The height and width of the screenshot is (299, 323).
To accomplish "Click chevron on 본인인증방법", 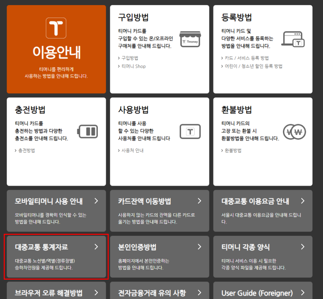I will click(x=199, y=247).
